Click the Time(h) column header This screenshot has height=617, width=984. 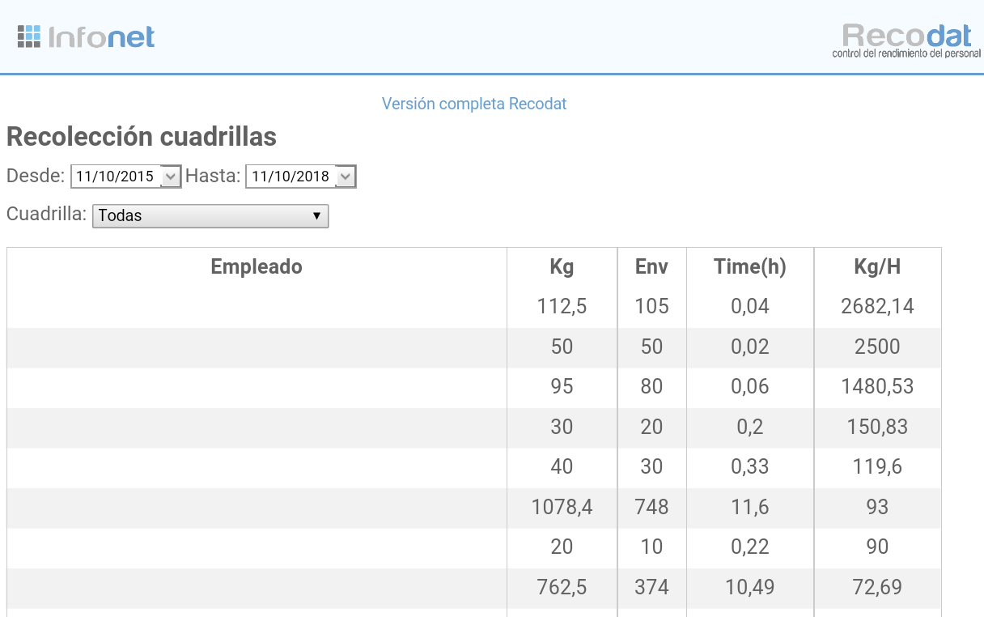pyautogui.click(x=750, y=266)
